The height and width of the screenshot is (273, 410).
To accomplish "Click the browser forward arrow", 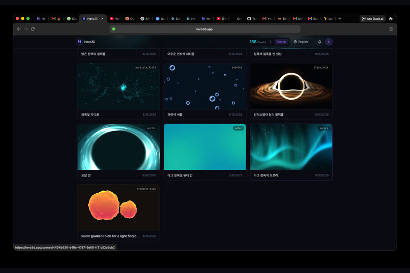I will click(25, 29).
